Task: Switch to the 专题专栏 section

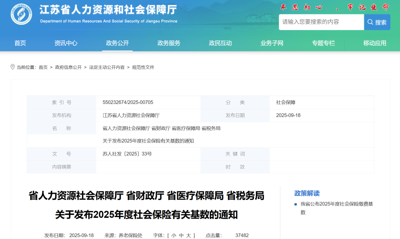Action: tap(323, 43)
